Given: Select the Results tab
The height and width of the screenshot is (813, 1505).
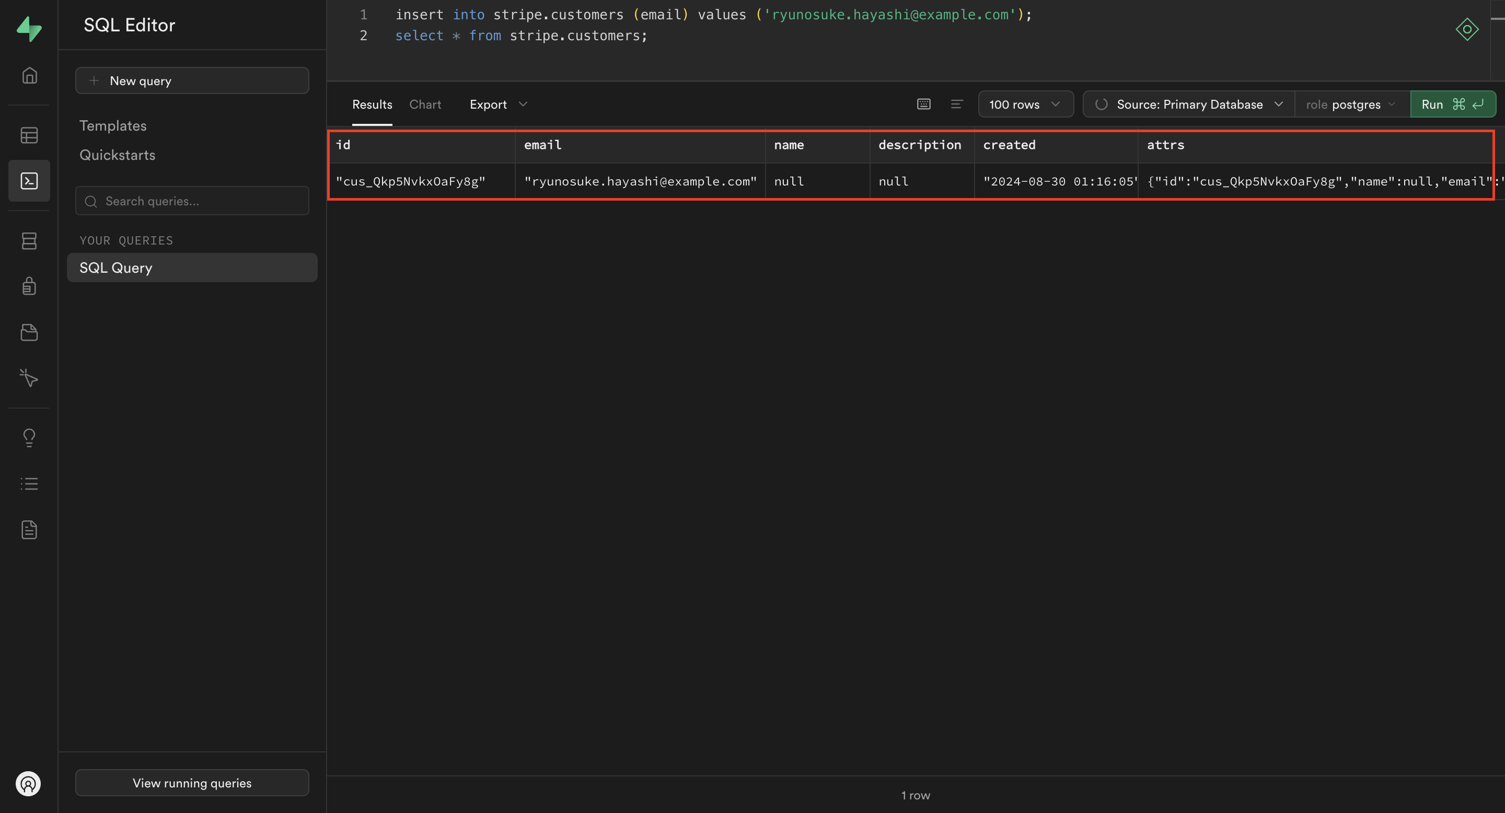Looking at the screenshot, I should pyautogui.click(x=372, y=104).
